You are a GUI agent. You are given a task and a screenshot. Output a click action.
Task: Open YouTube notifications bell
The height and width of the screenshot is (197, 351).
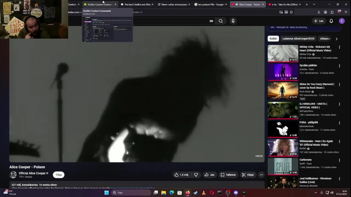[x=331, y=21]
